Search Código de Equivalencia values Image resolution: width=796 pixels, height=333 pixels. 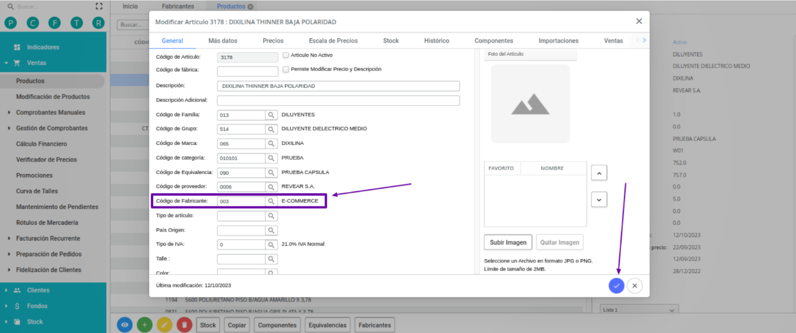(272, 172)
